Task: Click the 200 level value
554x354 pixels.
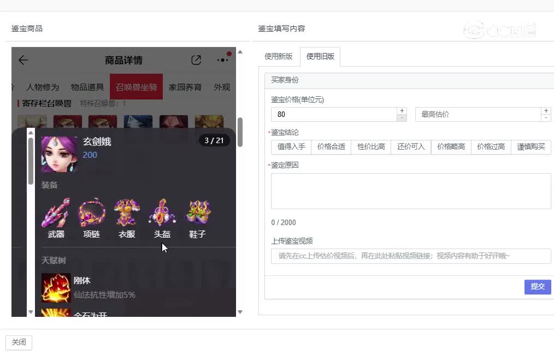Action: coord(90,155)
